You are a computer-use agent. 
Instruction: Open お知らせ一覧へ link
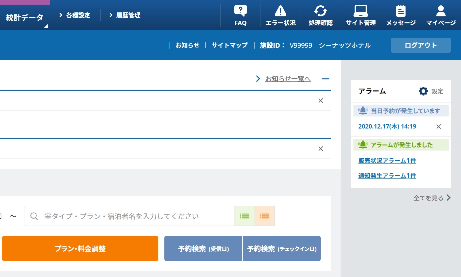click(288, 79)
